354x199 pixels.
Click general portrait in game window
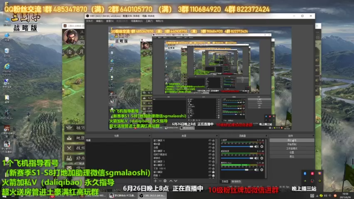71,36
